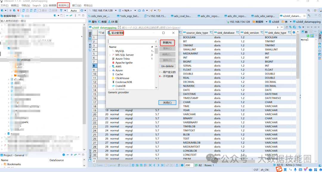
Task: Click the yellow back arrow icon in toolbar
Action: [159, 10]
